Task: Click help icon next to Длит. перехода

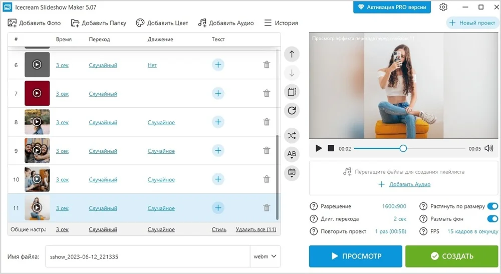Action: tap(314, 219)
